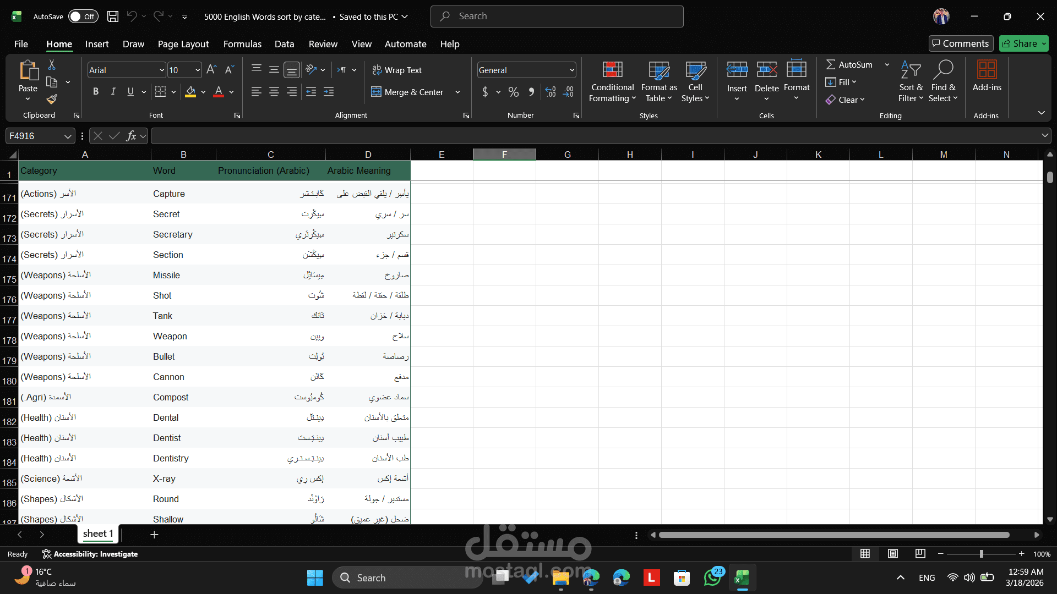Click the Excel icon on the taskbar
The height and width of the screenshot is (594, 1057).
pyautogui.click(x=742, y=577)
